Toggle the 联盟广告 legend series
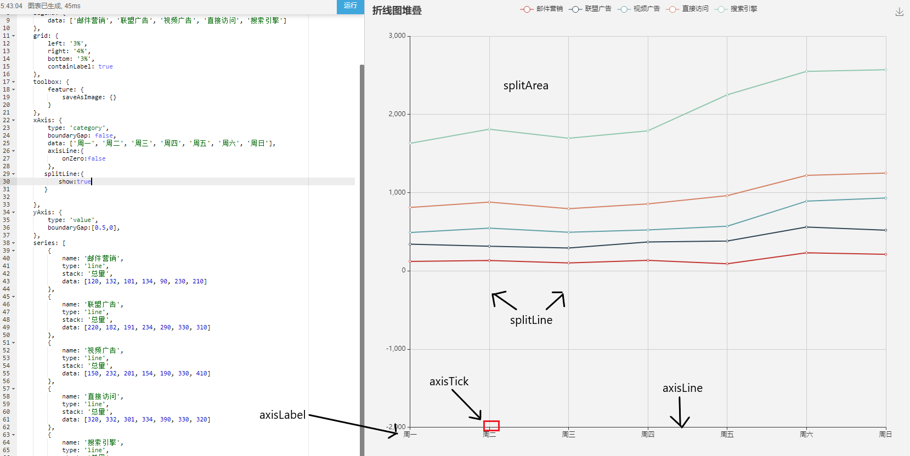 [590, 9]
